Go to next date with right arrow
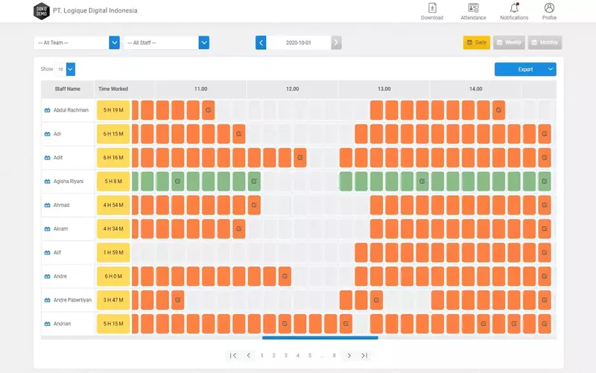The width and height of the screenshot is (596, 373). 336,42
